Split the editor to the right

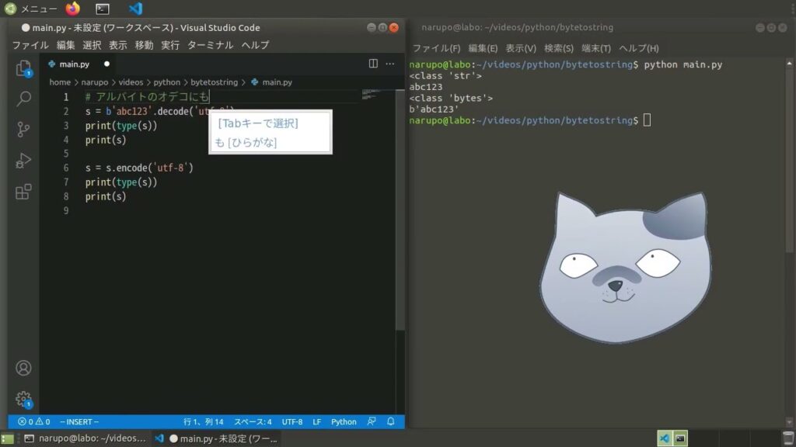point(373,64)
